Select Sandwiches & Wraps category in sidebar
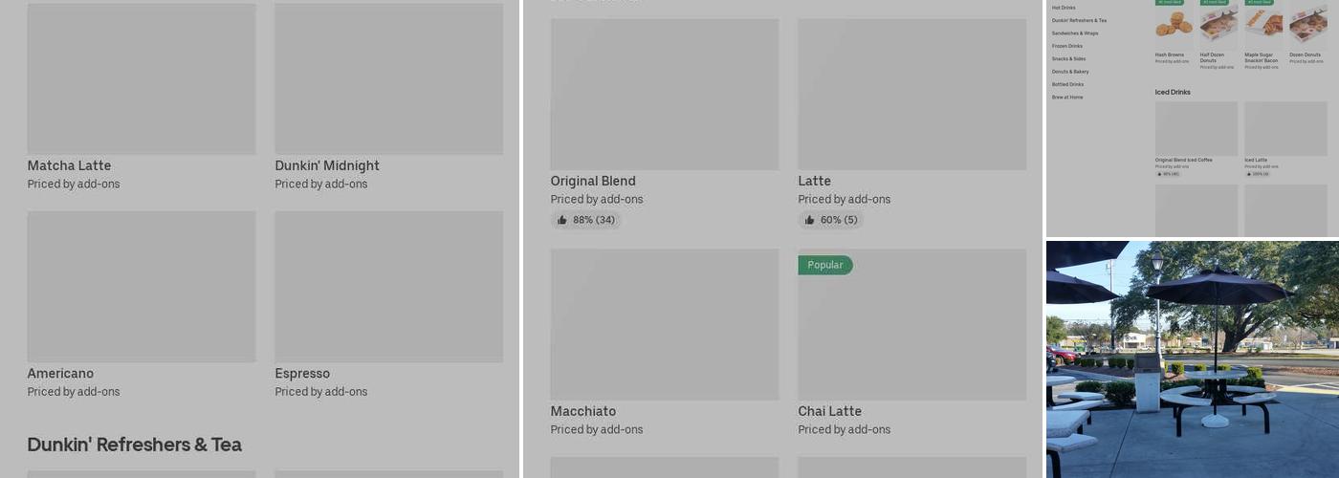 tap(1075, 33)
